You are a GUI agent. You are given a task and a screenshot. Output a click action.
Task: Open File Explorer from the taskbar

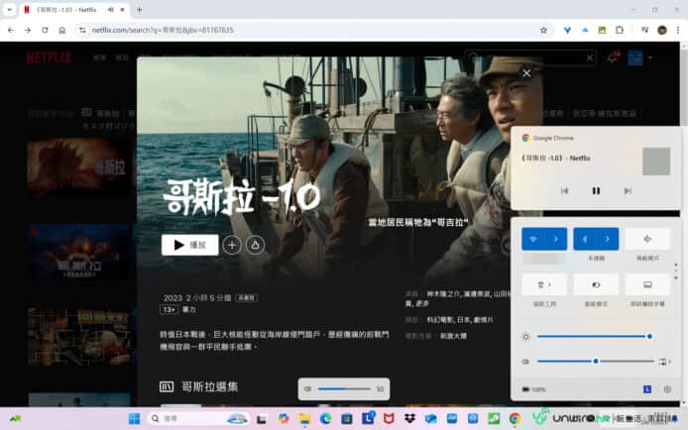tap(304, 419)
